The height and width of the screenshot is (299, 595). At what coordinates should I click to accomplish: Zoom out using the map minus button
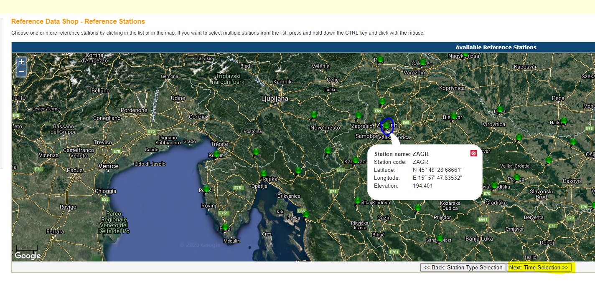tap(21, 72)
